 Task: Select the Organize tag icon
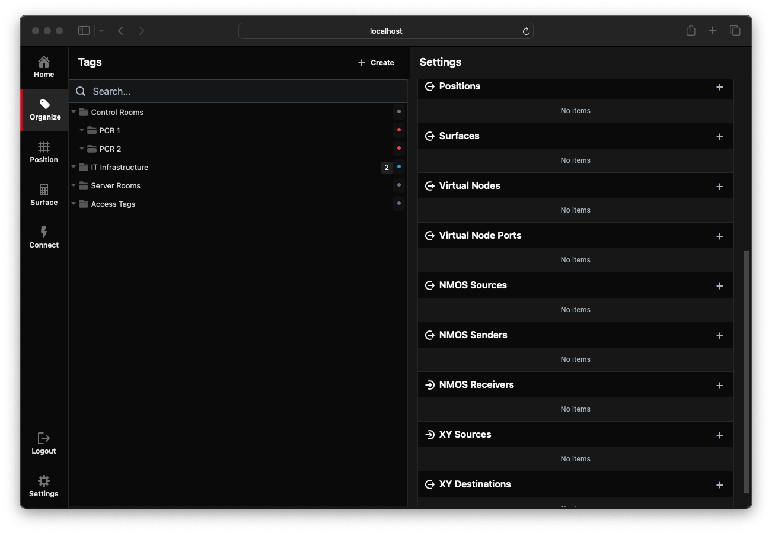click(x=45, y=104)
